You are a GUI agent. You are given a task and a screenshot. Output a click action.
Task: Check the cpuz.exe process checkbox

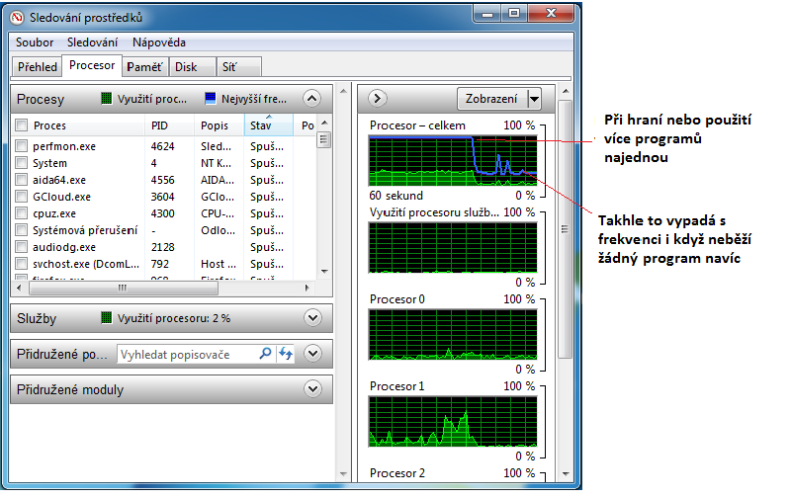pos(21,213)
